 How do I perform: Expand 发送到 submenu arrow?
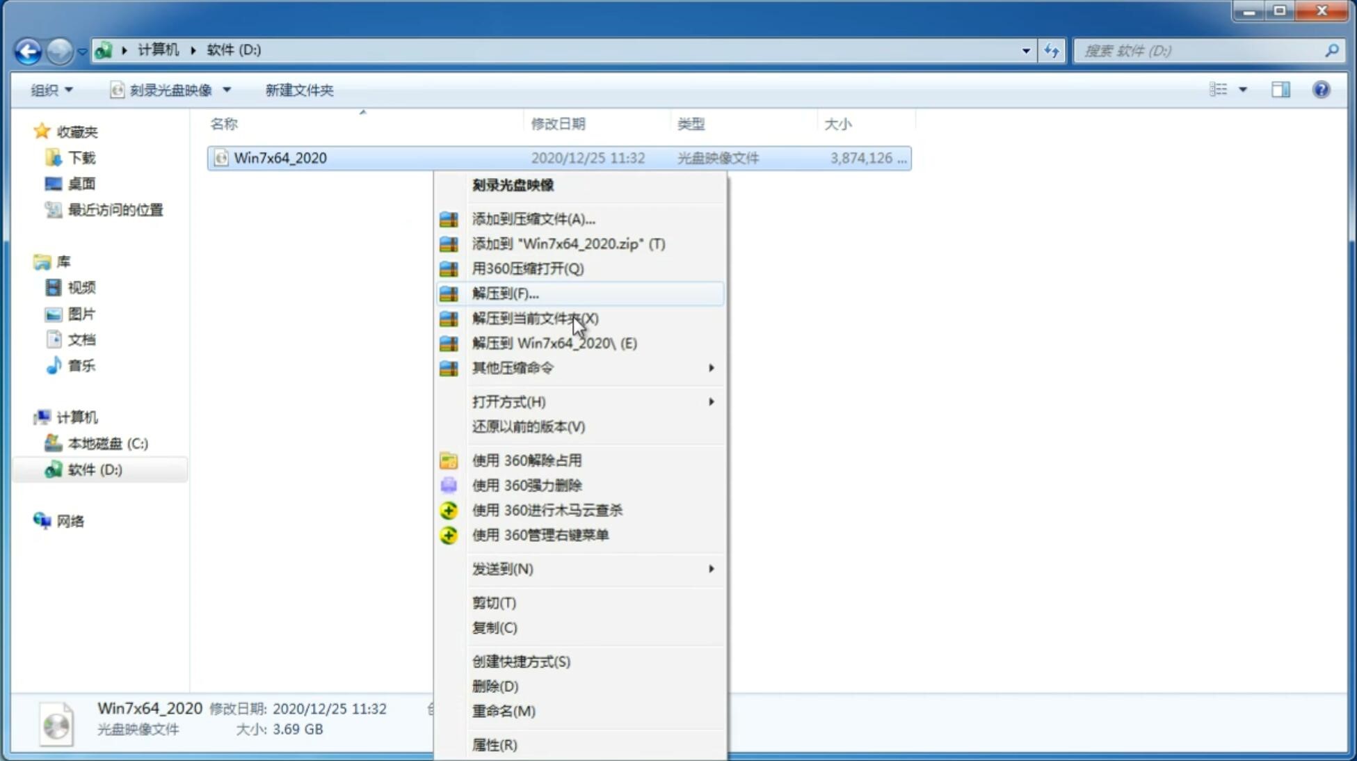[x=710, y=569]
